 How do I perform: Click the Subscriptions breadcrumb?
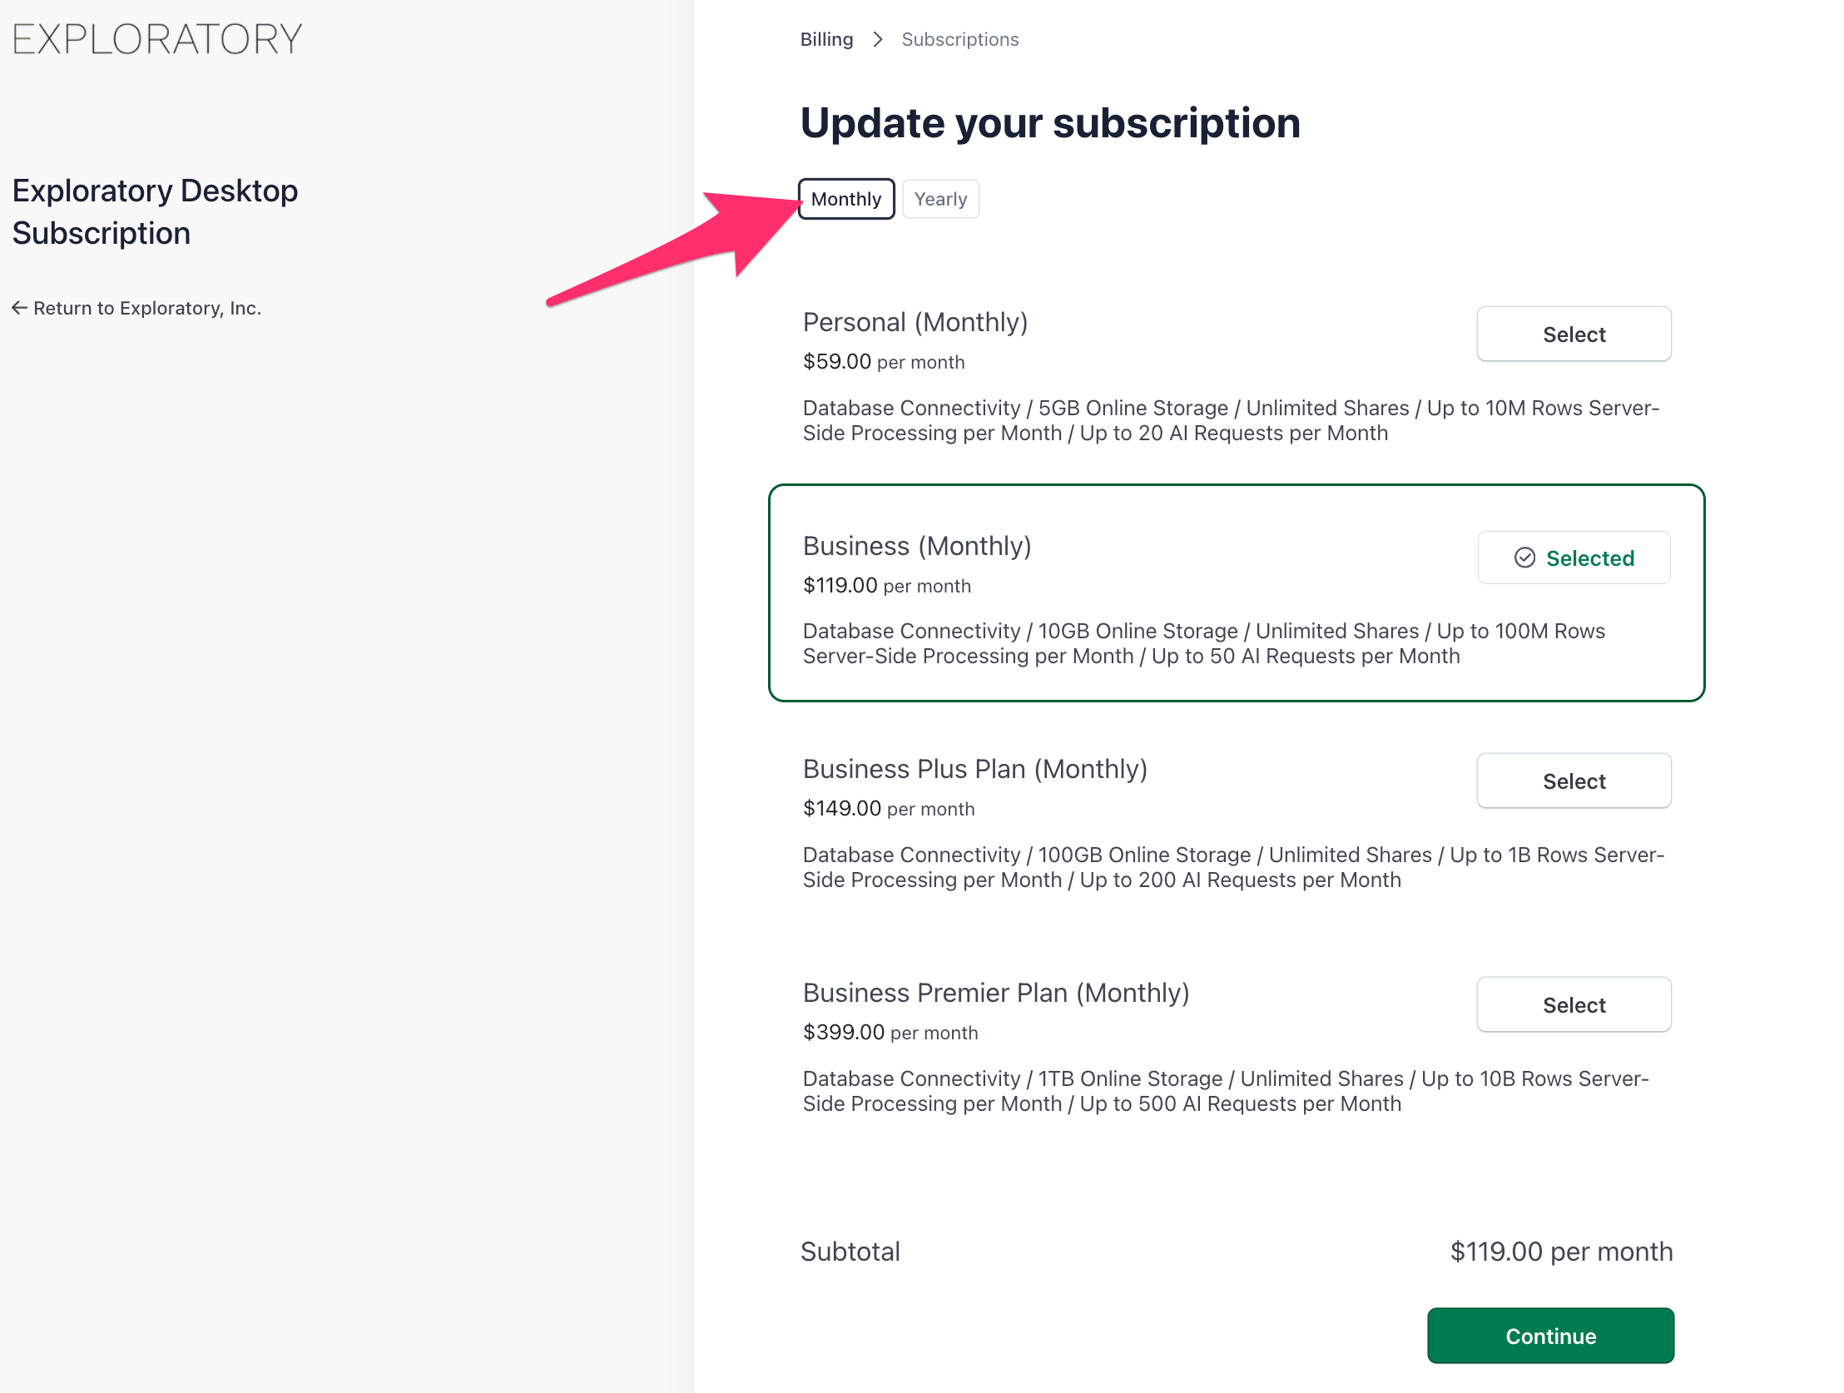pos(959,39)
